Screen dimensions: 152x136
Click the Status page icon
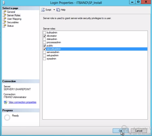[x=5, y=26]
